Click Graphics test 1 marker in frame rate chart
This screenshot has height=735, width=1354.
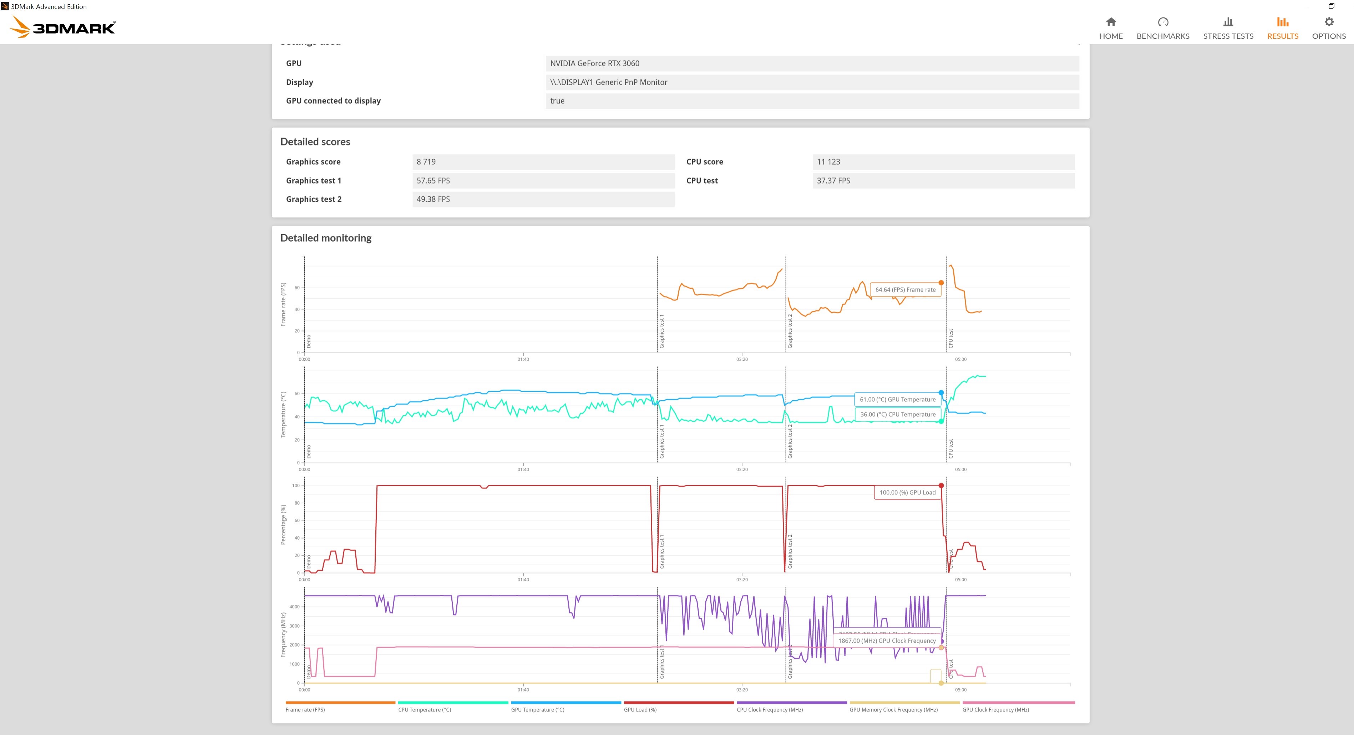(x=662, y=331)
